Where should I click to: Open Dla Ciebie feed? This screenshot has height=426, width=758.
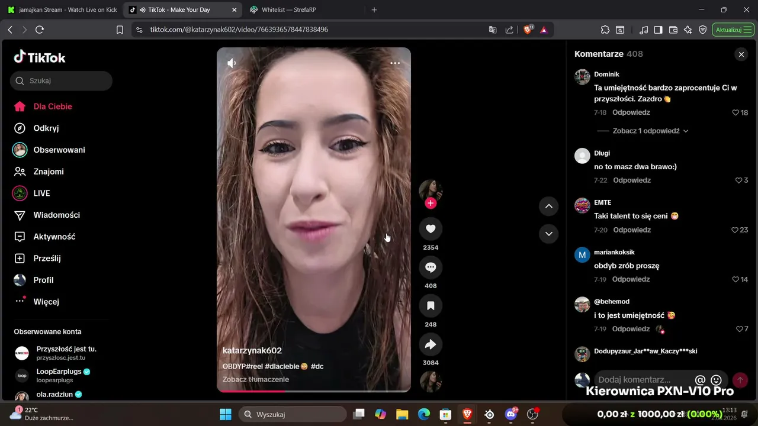43,106
